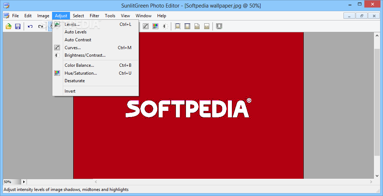Close the open Adjust menu
Screen dimensions: 383x196
[x=61, y=16]
